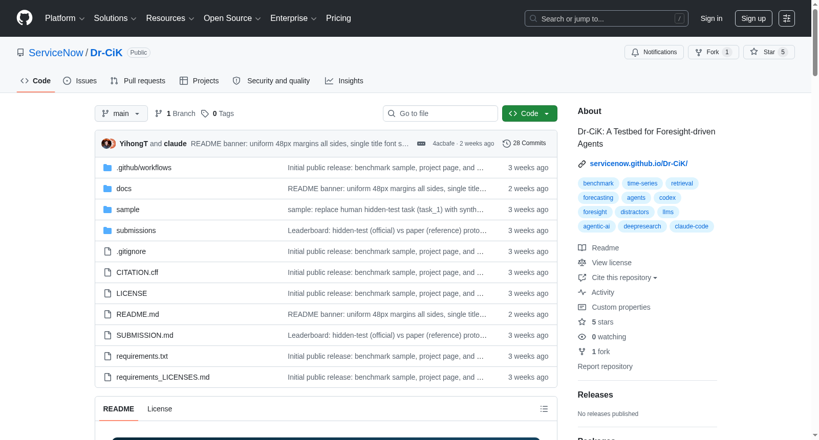
Task: Click the time-series topic tag
Action: (642, 183)
